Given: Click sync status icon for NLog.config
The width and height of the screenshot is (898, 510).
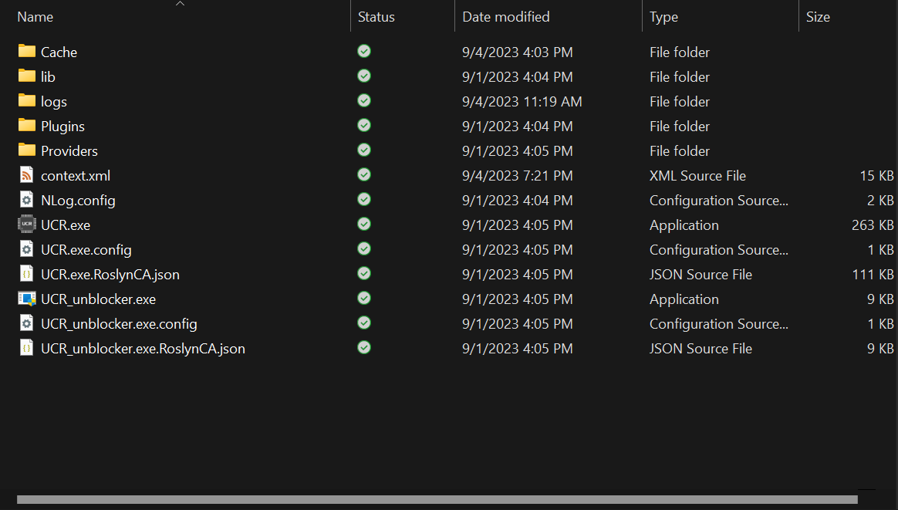Looking at the screenshot, I should [364, 199].
